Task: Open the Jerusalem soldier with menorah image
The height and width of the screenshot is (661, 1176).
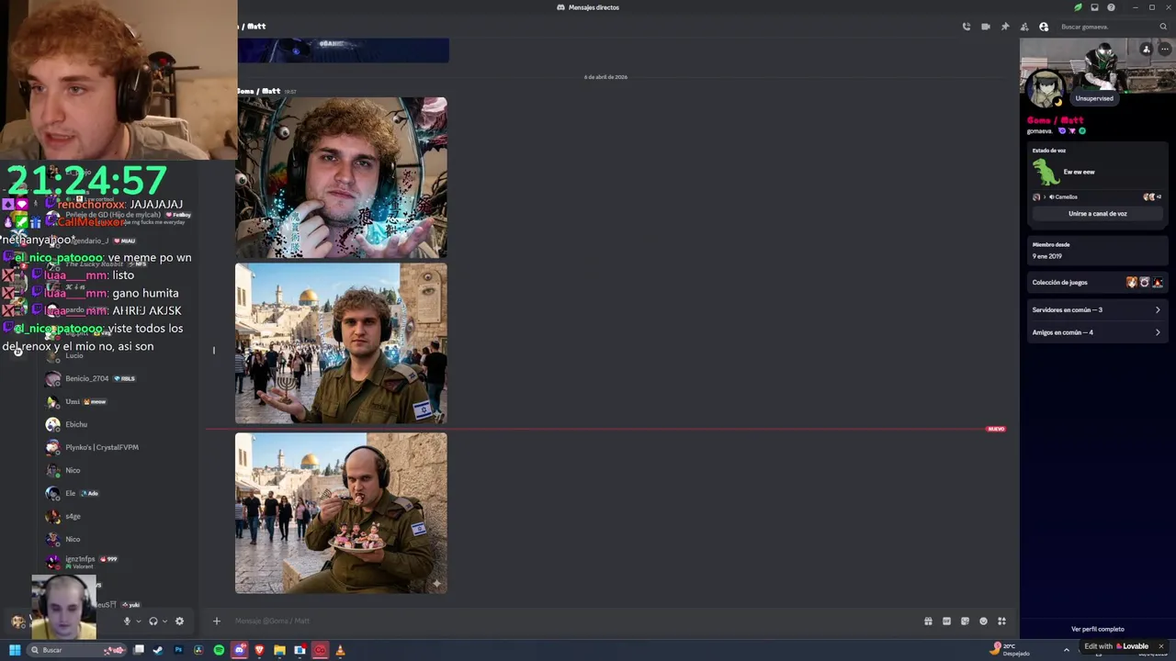Action: click(341, 344)
